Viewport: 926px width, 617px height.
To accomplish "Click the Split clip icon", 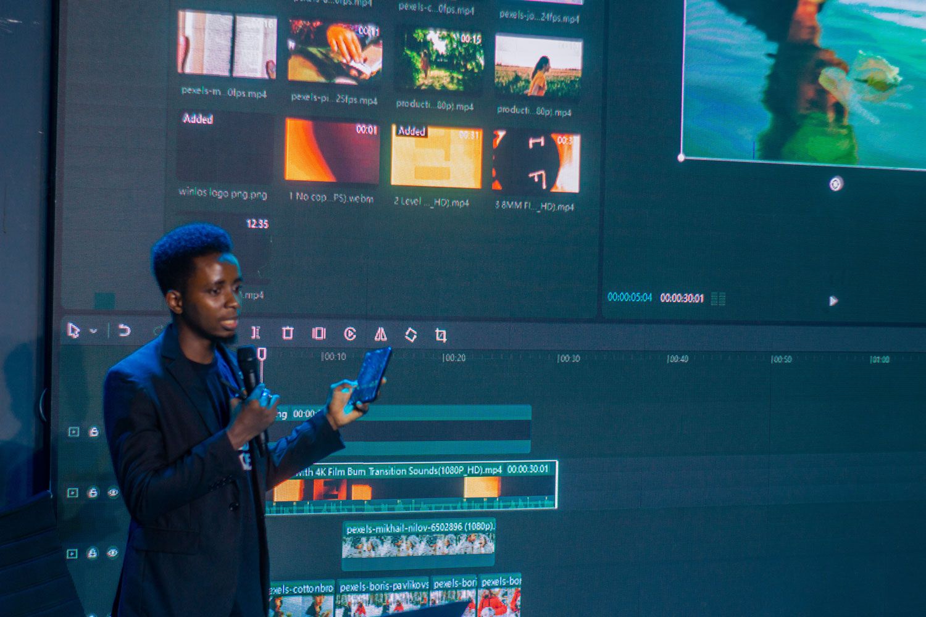I will [x=256, y=333].
